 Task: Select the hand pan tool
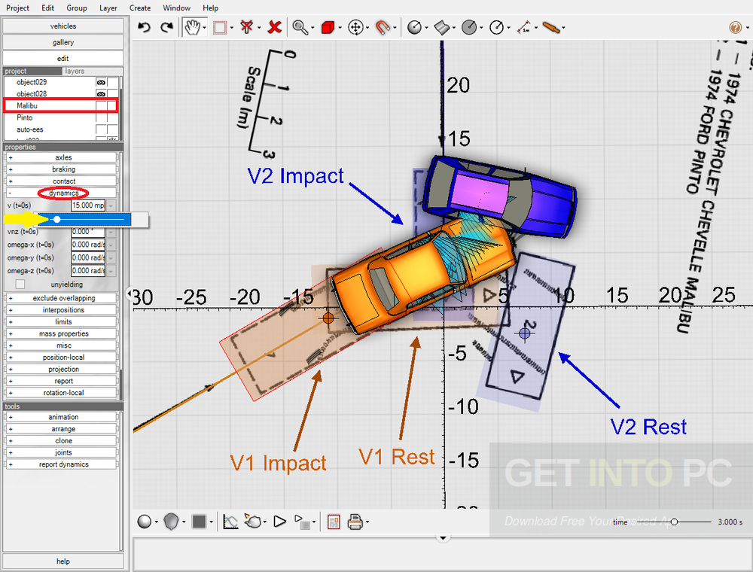click(192, 27)
